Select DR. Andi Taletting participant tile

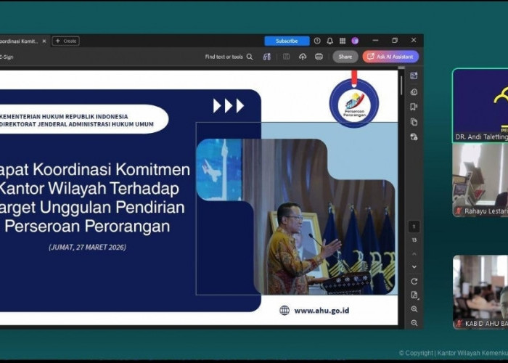(480, 106)
